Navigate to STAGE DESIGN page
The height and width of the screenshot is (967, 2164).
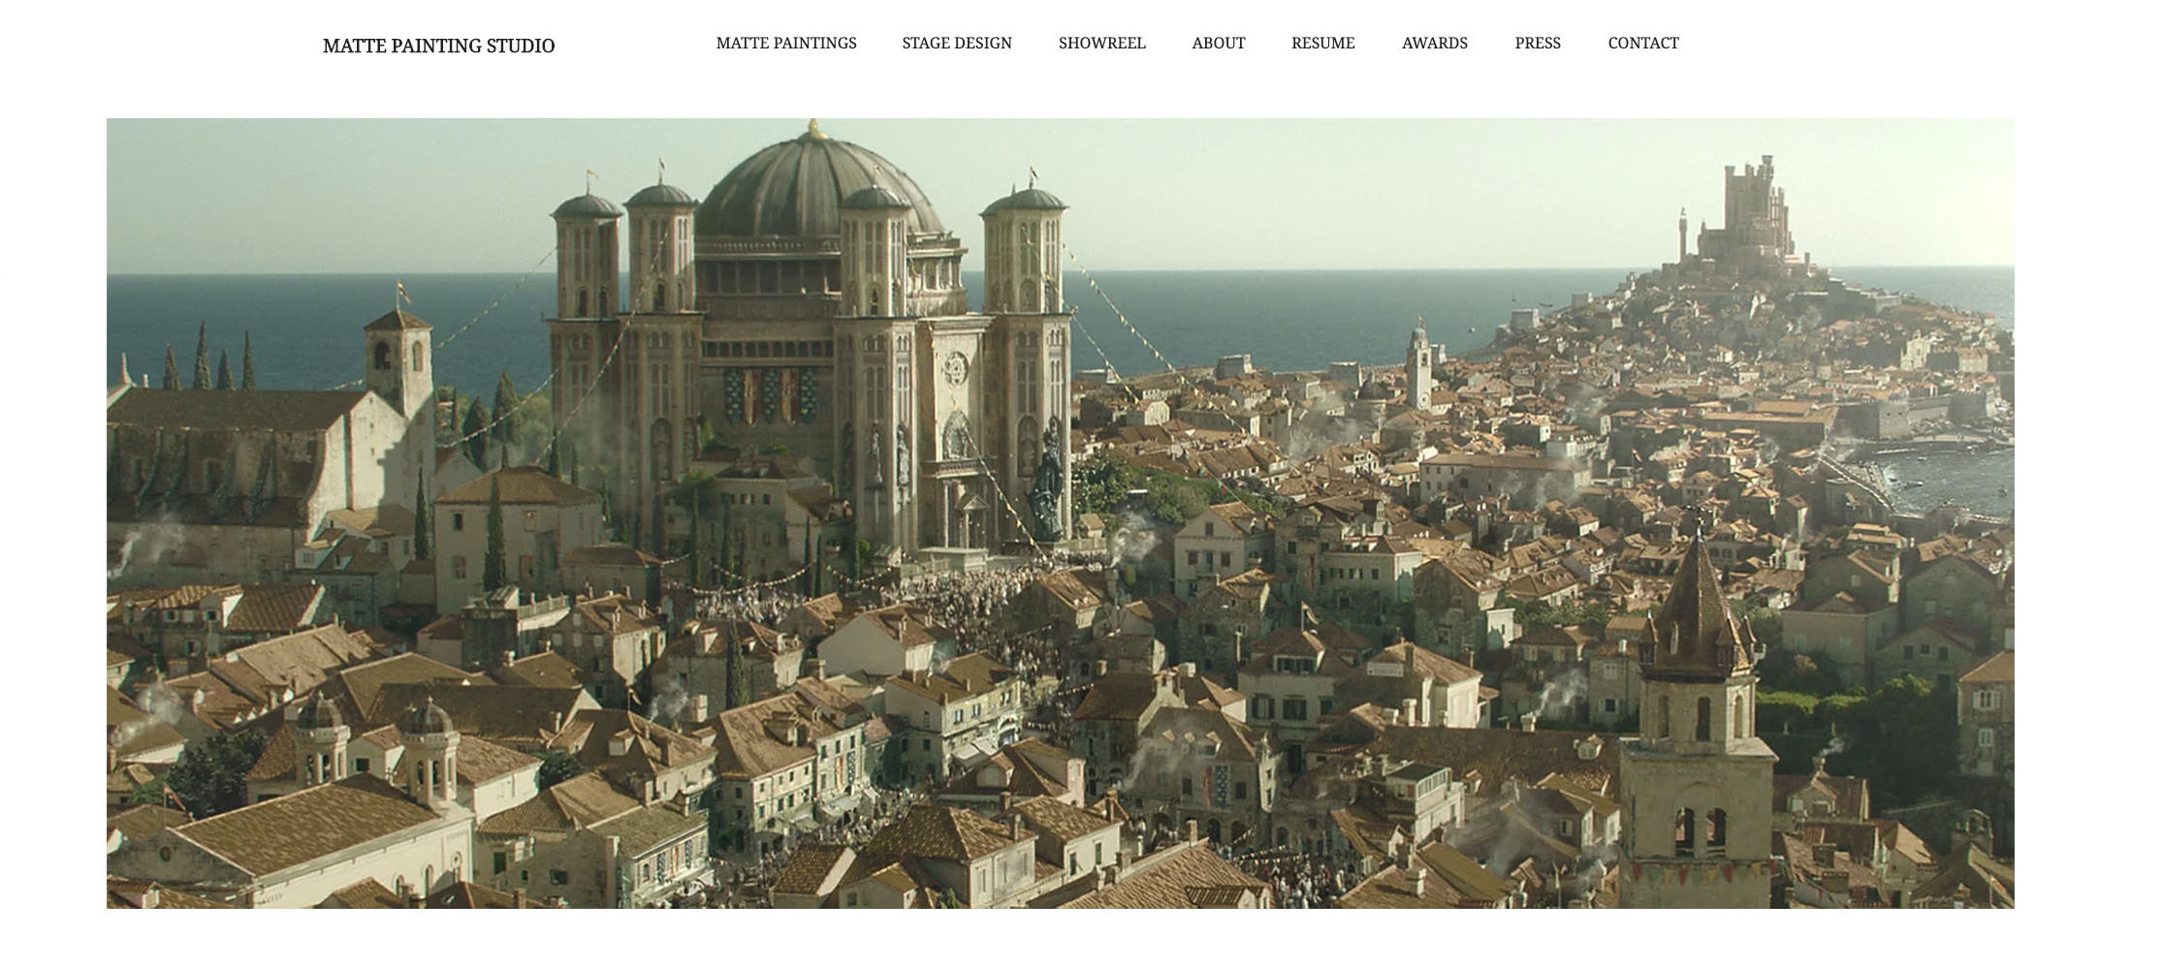coord(955,43)
